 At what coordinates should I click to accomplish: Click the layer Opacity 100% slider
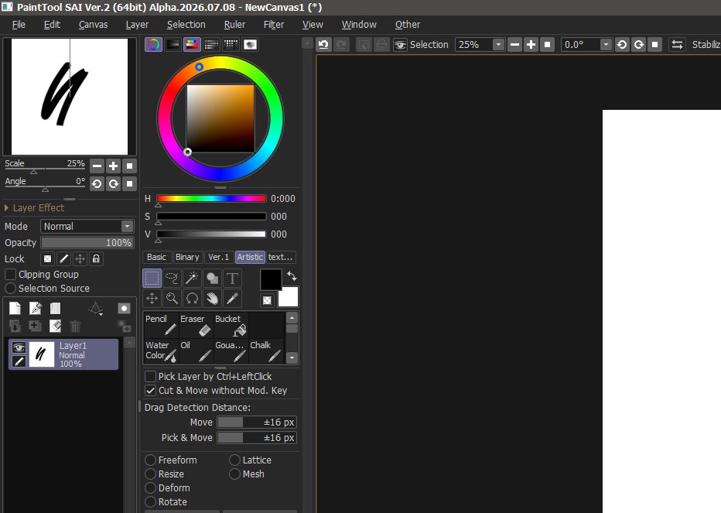87,242
